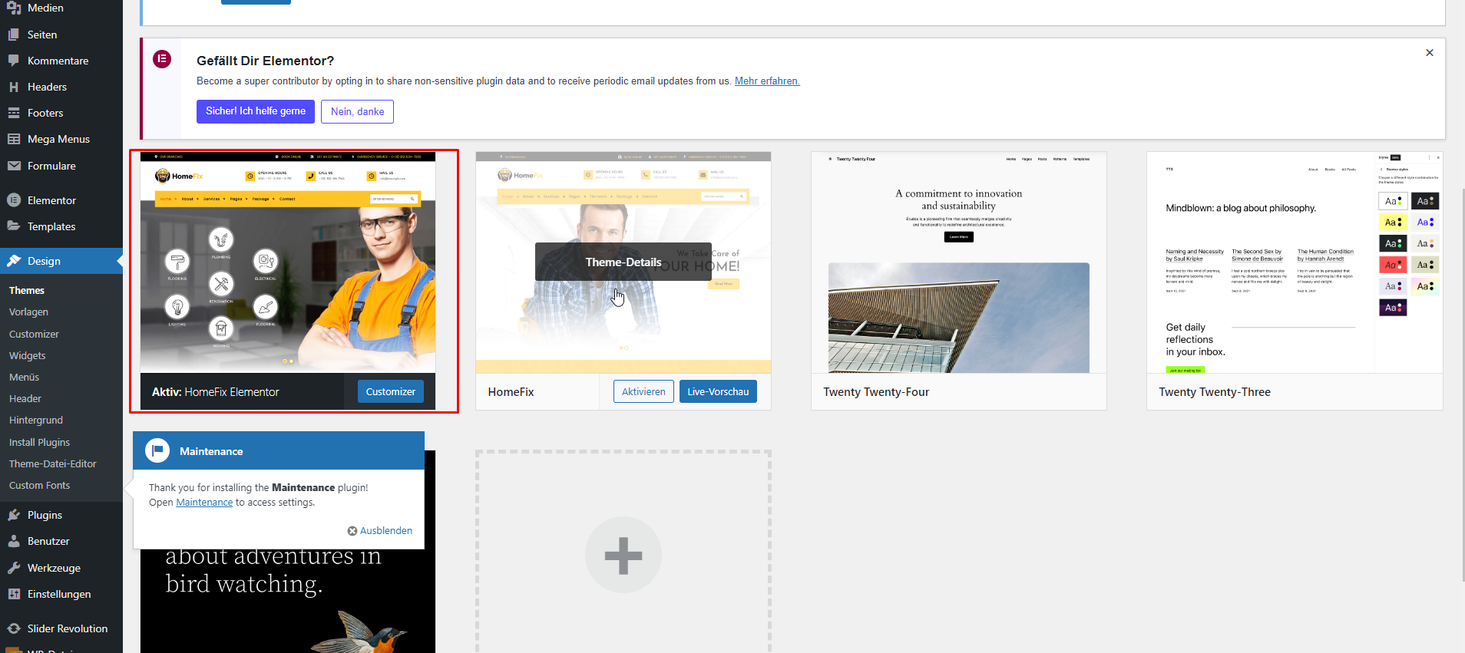The height and width of the screenshot is (653, 1465).
Task: Open Customizer submenu item
Action: point(34,334)
